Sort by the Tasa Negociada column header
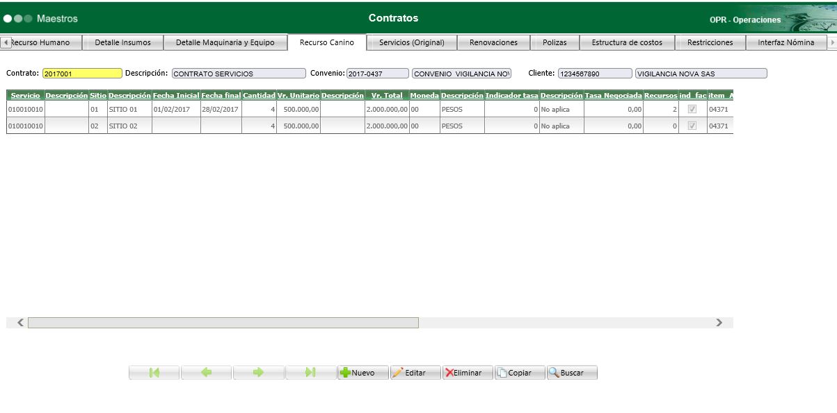 click(614, 95)
